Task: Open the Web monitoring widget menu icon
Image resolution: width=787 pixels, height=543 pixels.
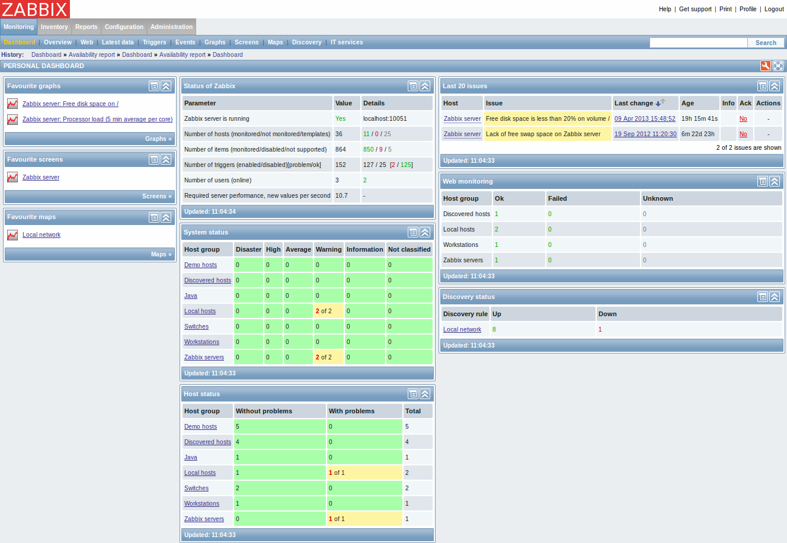Action: point(763,181)
